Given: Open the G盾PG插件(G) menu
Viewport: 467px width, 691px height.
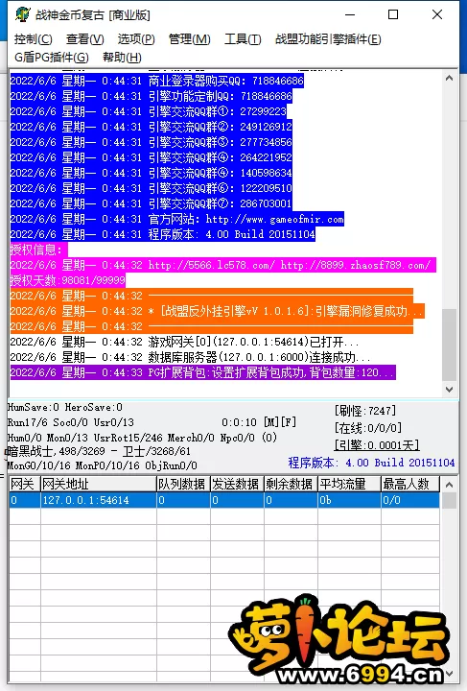Looking at the screenshot, I should tap(52, 58).
